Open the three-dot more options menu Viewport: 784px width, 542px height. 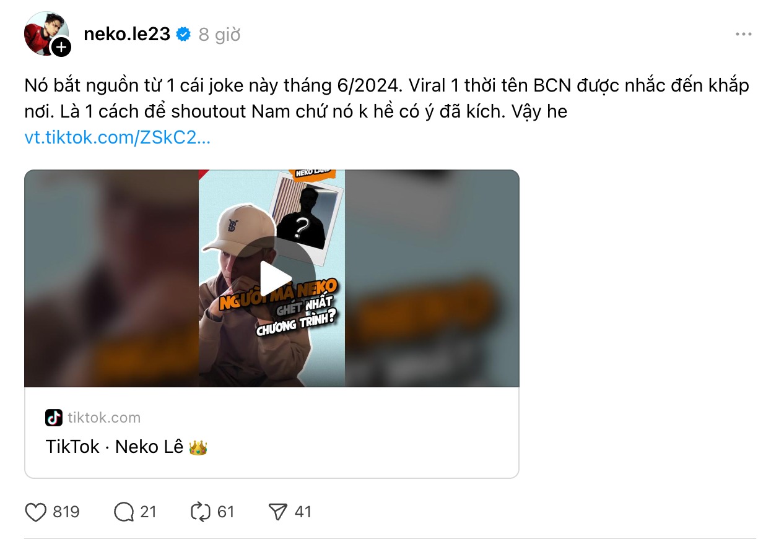[744, 34]
